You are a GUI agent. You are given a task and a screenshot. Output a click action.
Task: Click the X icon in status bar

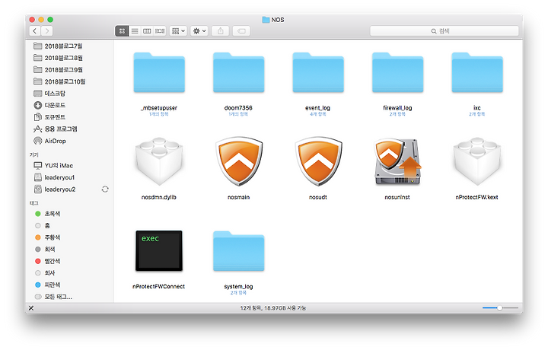pyautogui.click(x=31, y=308)
